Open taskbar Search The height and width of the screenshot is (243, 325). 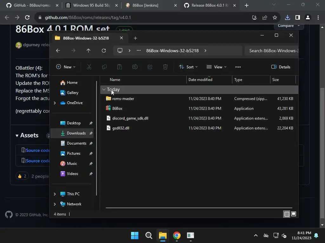tap(149, 235)
